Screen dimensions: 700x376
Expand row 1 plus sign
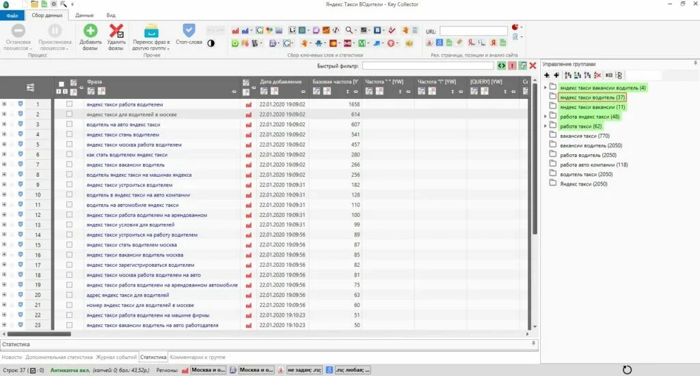coord(4,104)
